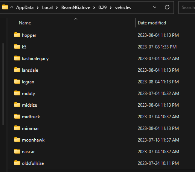Select the moonhawk folder name
Image resolution: width=195 pixels, height=172 pixels.
coord(33,140)
